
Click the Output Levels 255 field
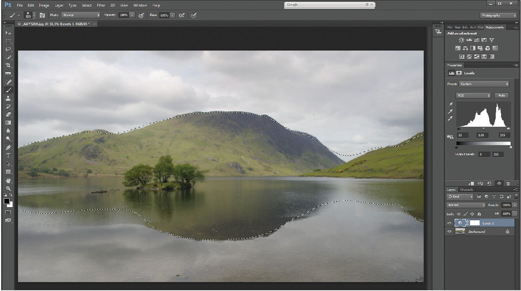[x=497, y=154]
